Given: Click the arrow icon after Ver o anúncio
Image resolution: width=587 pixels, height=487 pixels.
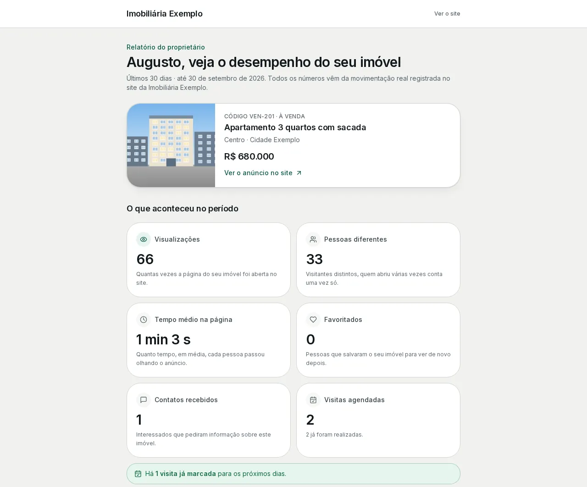Looking at the screenshot, I should pos(299,173).
